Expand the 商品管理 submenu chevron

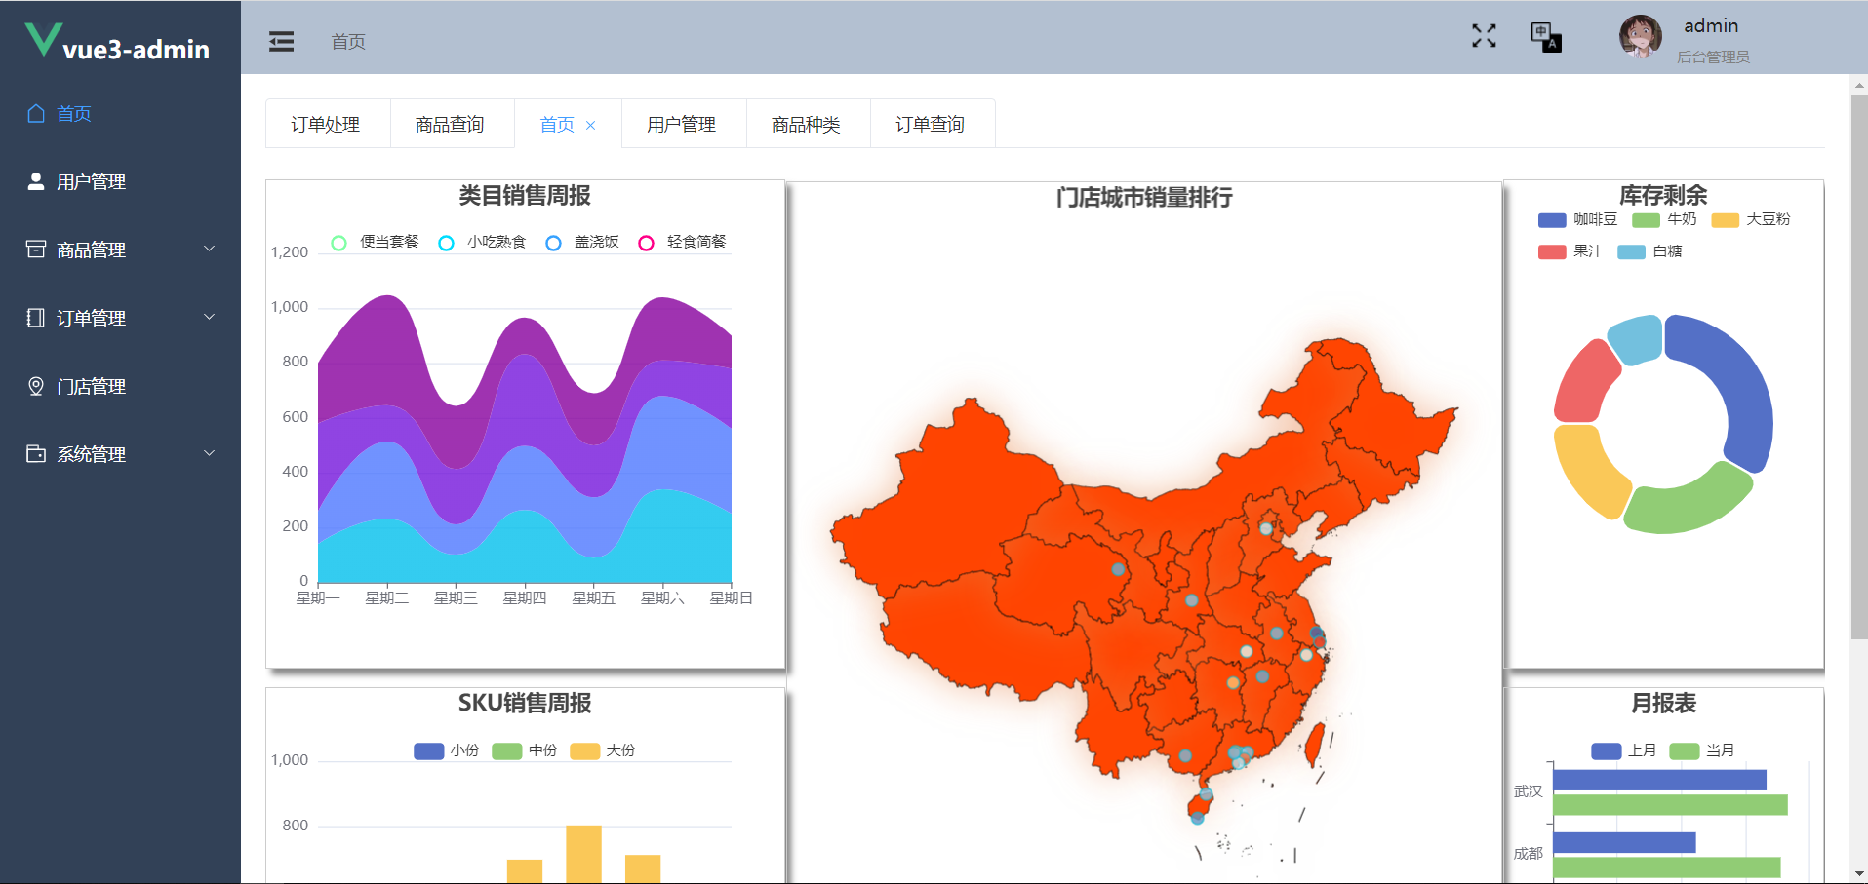coord(209,249)
